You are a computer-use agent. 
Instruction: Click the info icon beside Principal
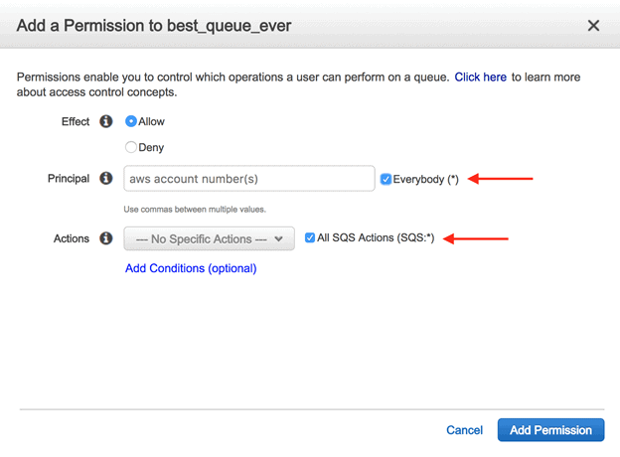(106, 178)
